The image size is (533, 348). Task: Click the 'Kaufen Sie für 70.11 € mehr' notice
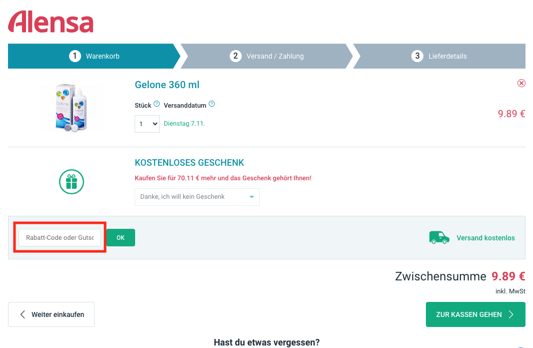click(223, 178)
